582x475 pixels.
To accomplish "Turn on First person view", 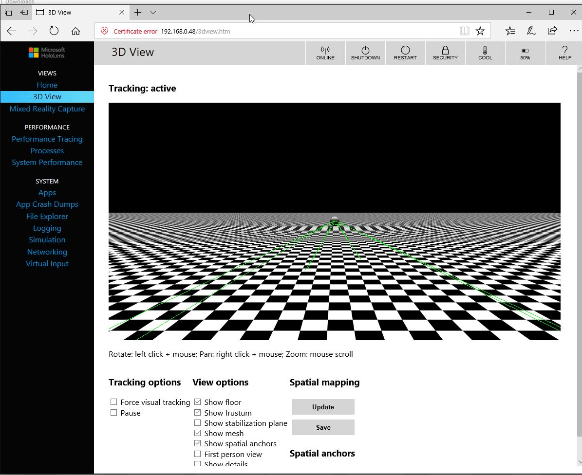I will click(198, 454).
